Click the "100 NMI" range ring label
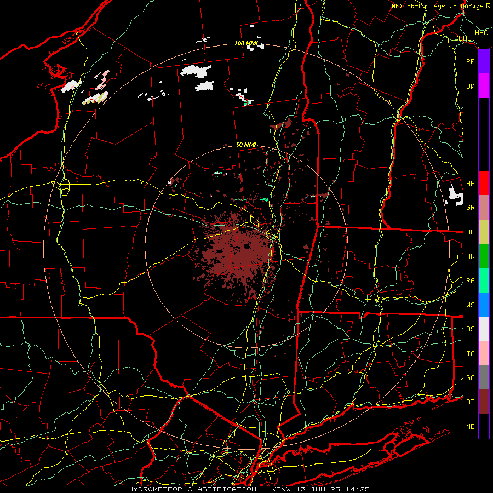Viewport: 493px width, 493px height. [x=246, y=43]
